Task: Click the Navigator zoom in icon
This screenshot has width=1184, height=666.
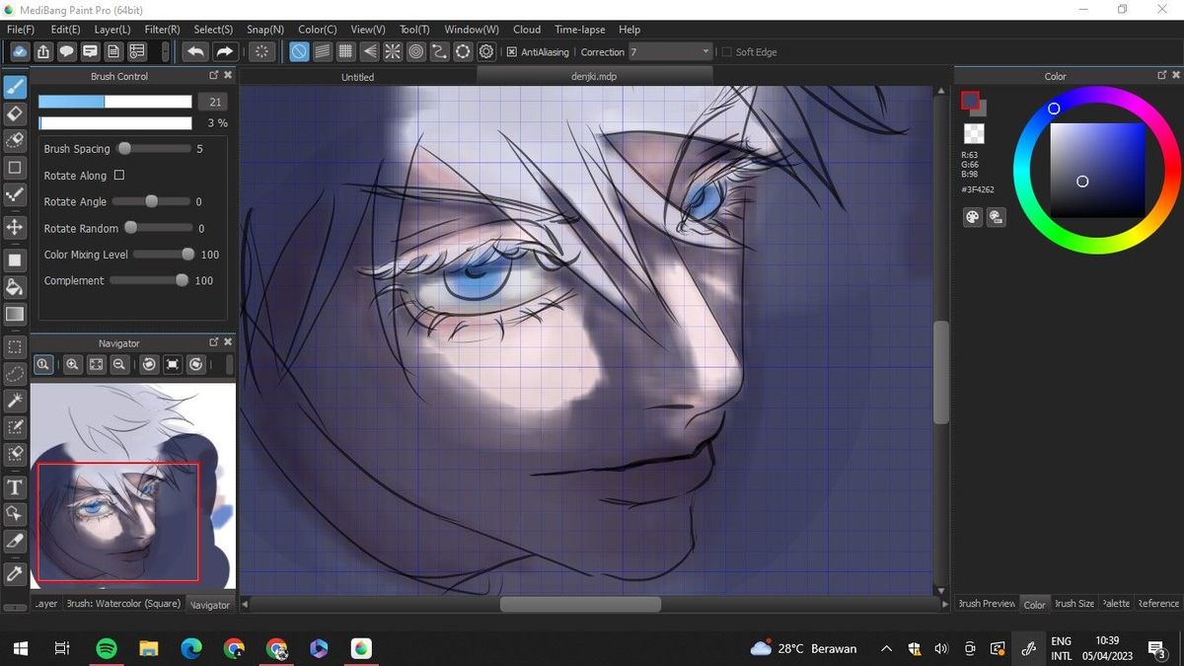Action: coord(72,364)
